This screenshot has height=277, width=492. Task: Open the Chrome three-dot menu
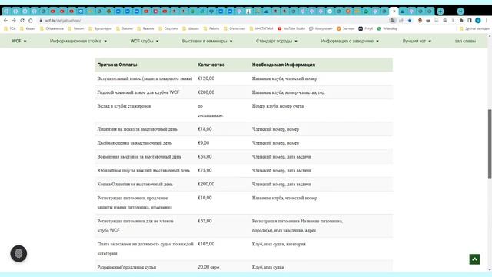[487, 21]
